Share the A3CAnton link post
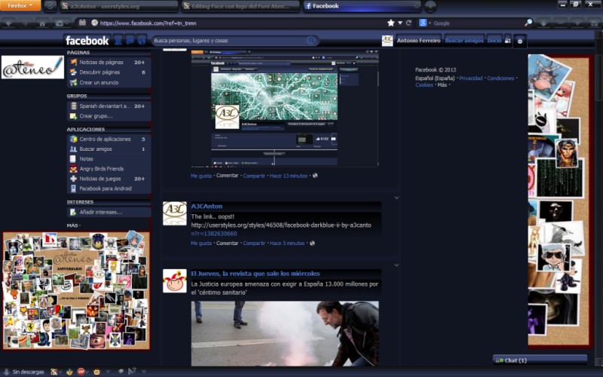Screen dimensions: 603x377 point(254,243)
